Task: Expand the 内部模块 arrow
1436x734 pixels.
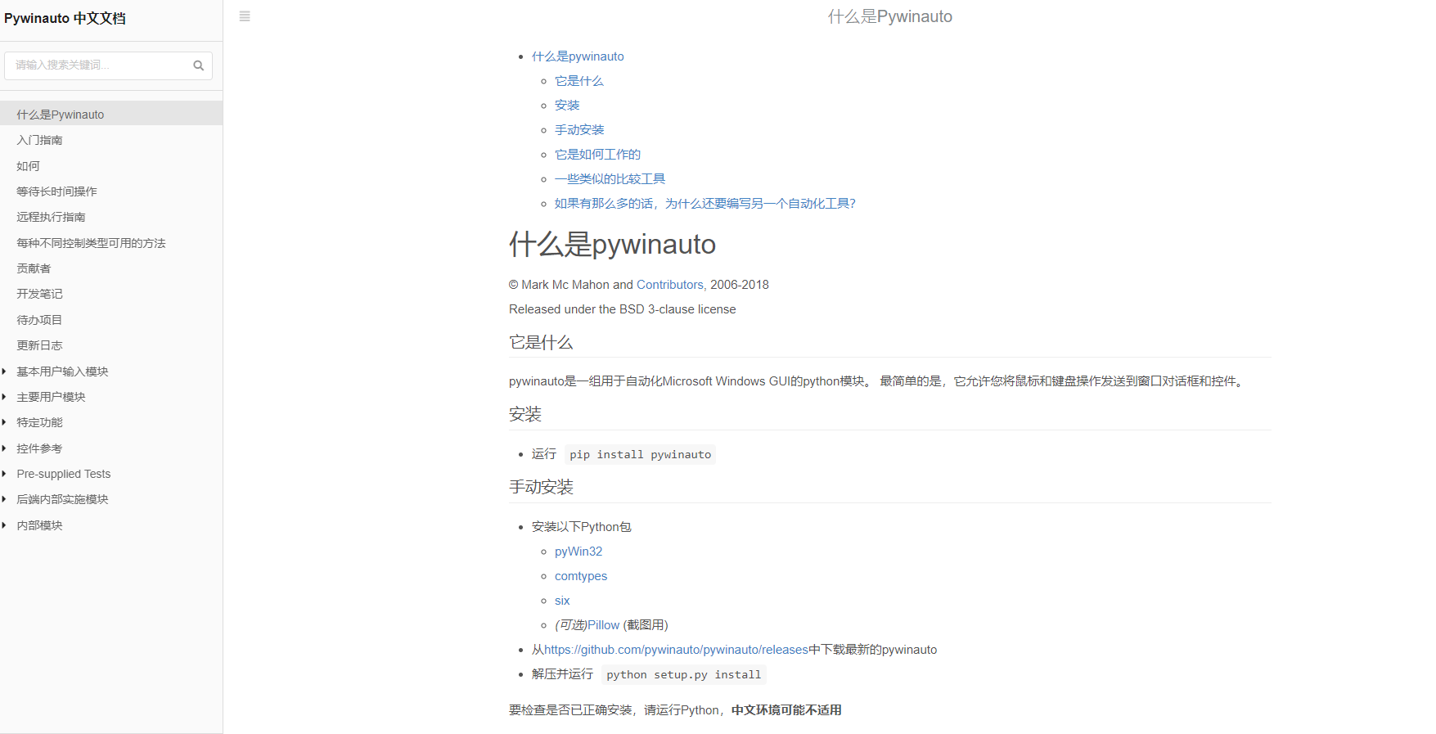Action: [x=4, y=525]
